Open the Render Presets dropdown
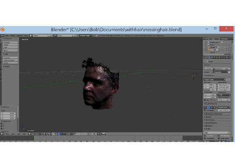This screenshot has height=168, width=235. [214, 79]
